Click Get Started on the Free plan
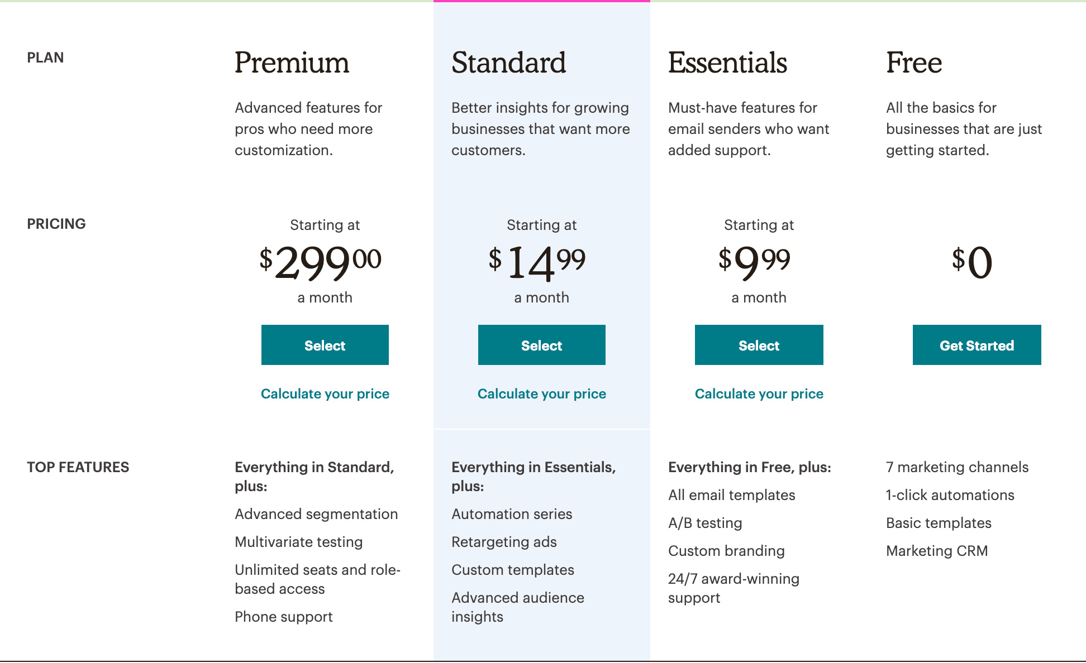 pos(976,345)
